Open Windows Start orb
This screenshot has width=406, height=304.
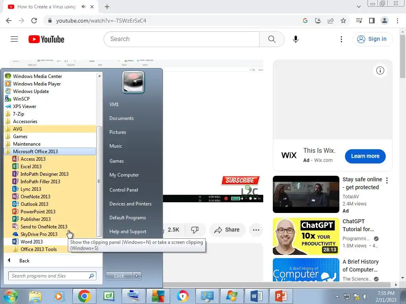tap(10, 296)
